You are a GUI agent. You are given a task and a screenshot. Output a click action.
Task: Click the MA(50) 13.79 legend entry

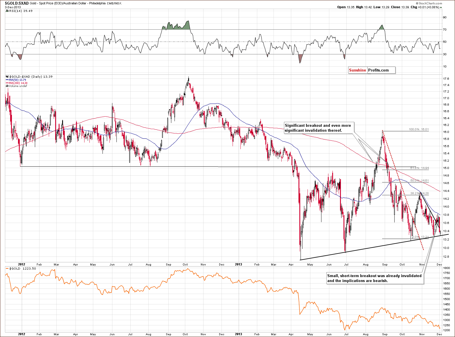[16, 80]
